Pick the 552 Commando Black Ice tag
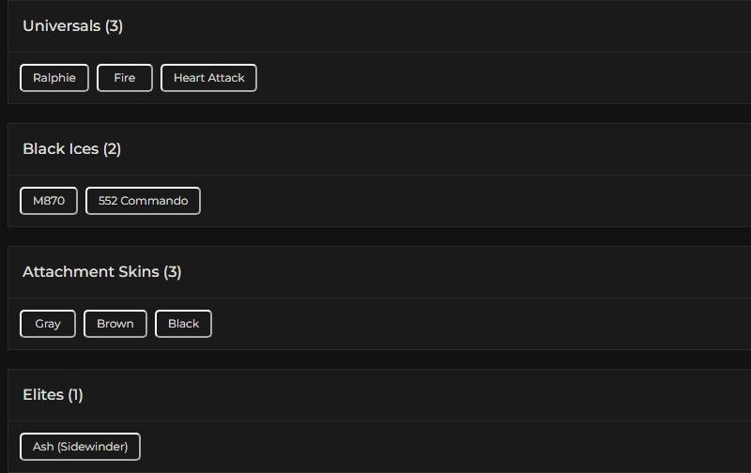Viewport: 751px width, 473px height. pos(143,201)
